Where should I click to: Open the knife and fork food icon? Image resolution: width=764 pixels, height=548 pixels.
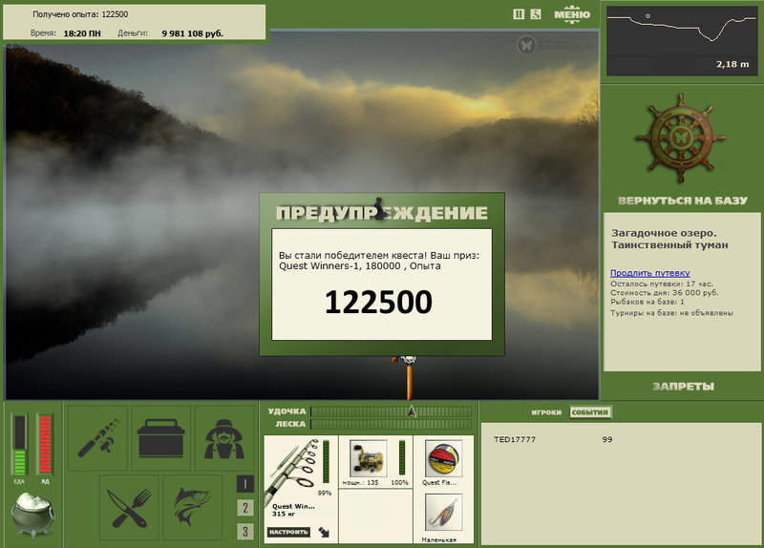point(129,508)
